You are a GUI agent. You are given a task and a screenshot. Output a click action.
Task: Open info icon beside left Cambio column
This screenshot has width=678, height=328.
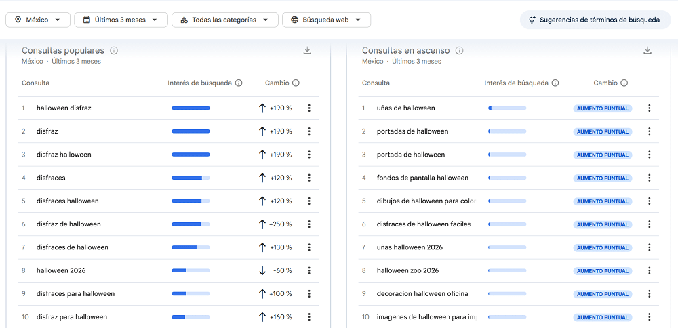[296, 83]
